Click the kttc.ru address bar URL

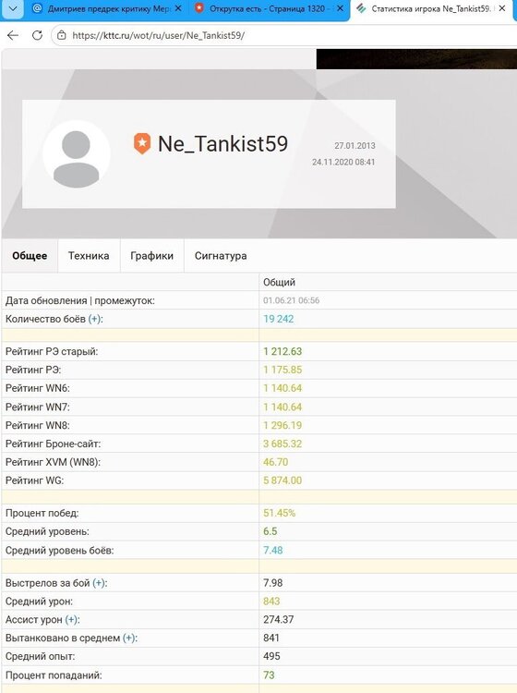coord(159,35)
